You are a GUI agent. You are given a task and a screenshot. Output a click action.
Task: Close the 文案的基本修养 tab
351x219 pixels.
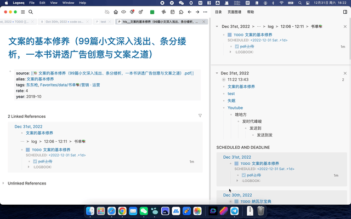203,22
